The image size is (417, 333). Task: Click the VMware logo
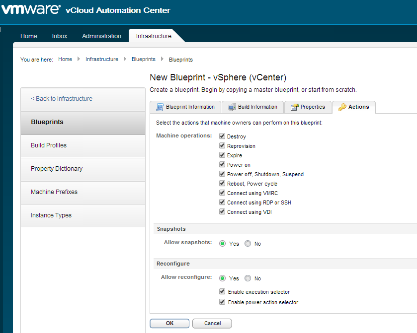(x=31, y=10)
